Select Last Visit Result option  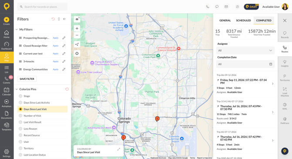[42, 122]
